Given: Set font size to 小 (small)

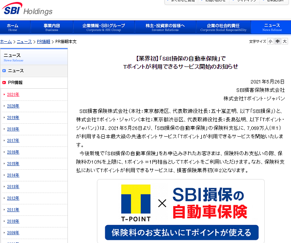Looking at the screenshot, I should coord(271,41).
